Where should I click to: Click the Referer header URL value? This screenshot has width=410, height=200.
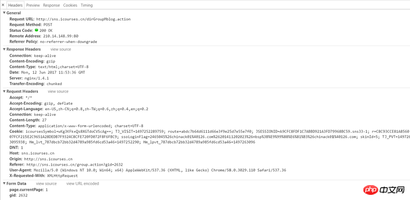[74, 165]
